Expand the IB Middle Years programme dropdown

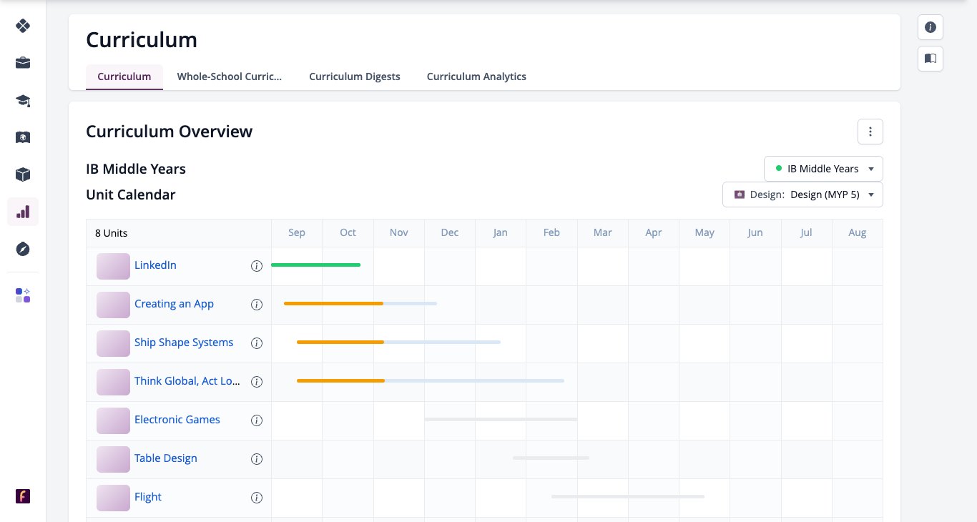tap(823, 169)
